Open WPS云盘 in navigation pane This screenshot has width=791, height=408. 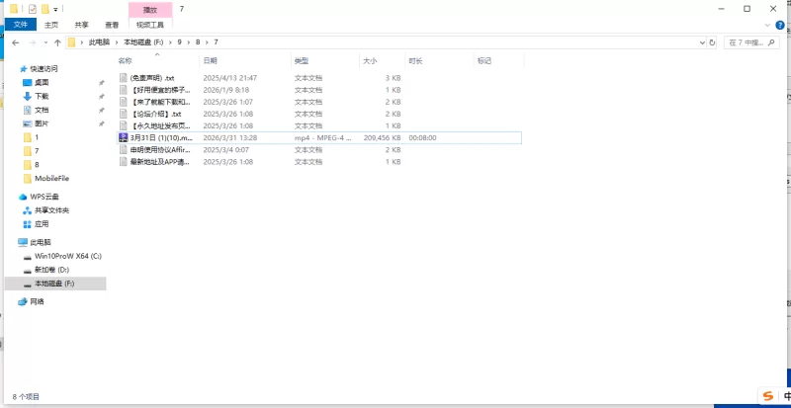click(x=45, y=197)
